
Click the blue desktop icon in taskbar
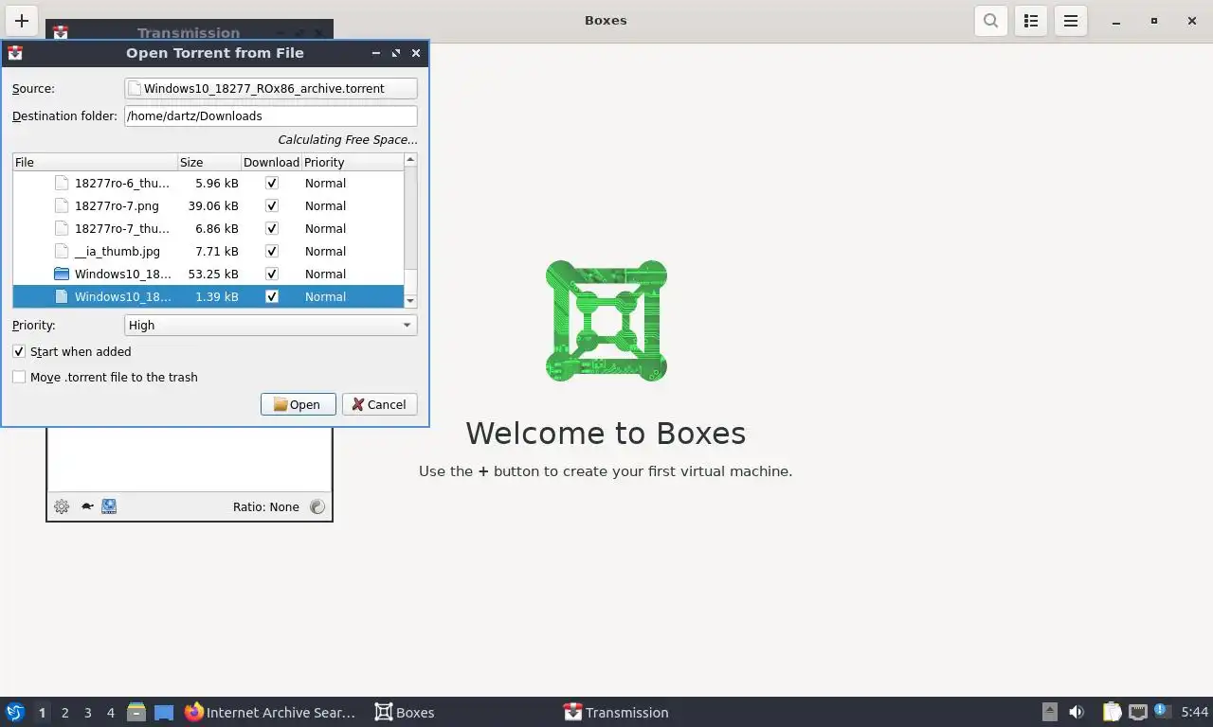164,713
